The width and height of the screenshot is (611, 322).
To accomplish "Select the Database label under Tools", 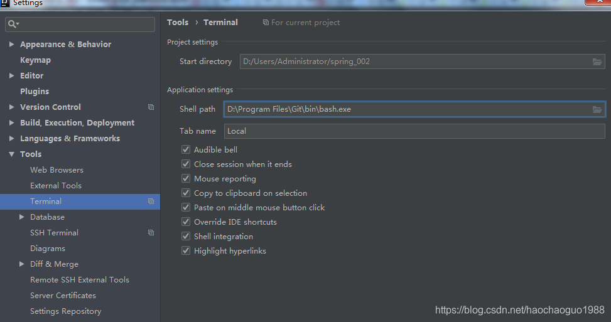I will 47,217.
